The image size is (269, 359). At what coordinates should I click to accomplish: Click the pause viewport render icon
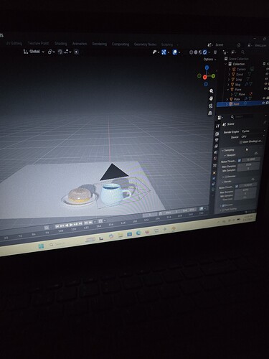pyautogui.click(x=215, y=52)
